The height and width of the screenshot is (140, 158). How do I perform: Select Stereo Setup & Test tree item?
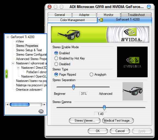[x=29, y=50]
